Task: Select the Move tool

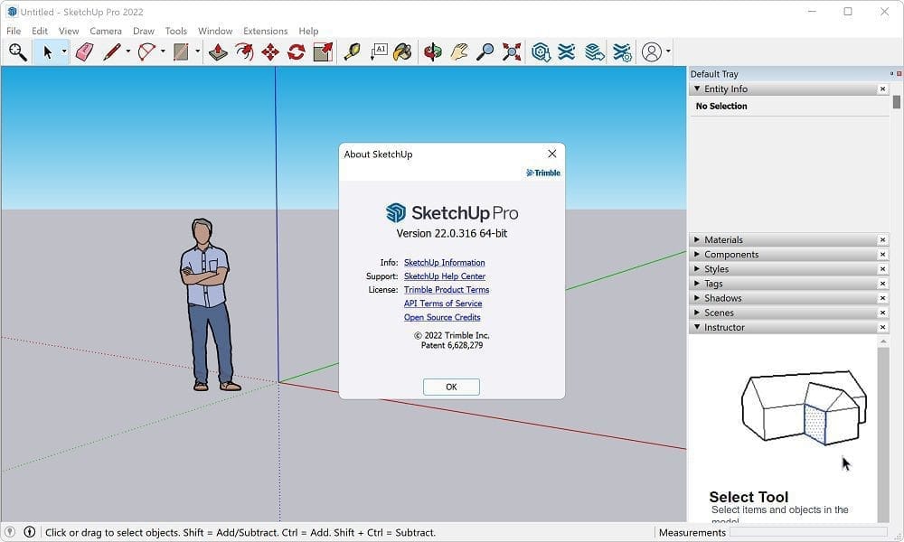Action: (x=270, y=51)
